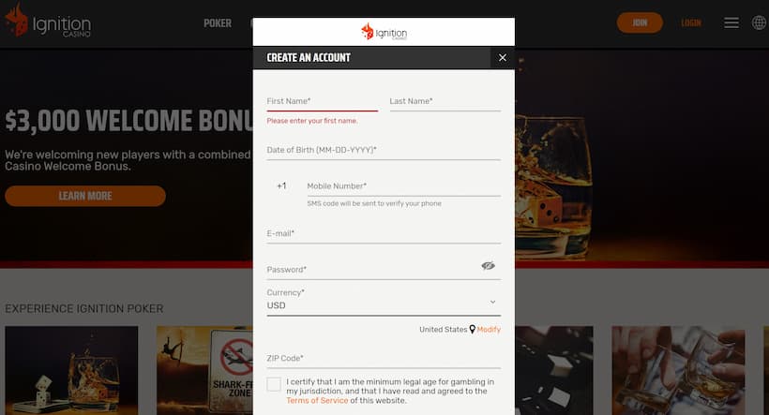
Task: Click the Login link in the header
Action: pyautogui.click(x=691, y=23)
